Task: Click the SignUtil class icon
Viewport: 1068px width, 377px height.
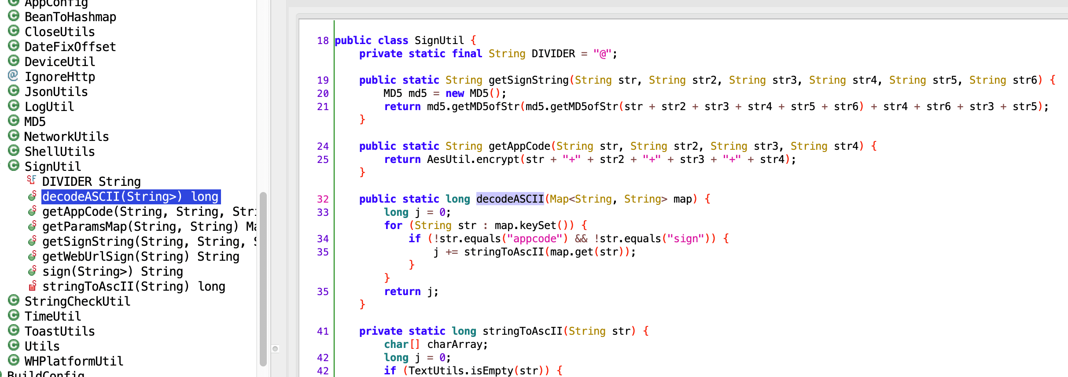Action: click(14, 166)
